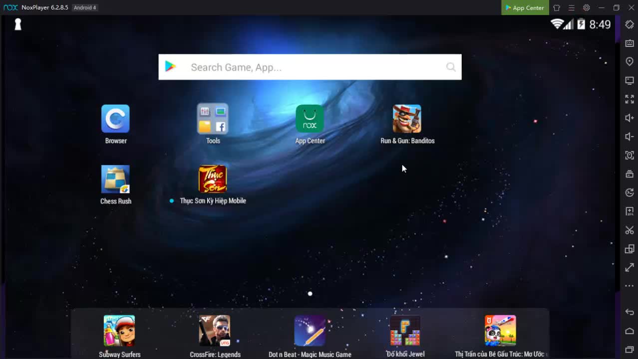Click the nox logo in title bar

[x=10, y=7]
